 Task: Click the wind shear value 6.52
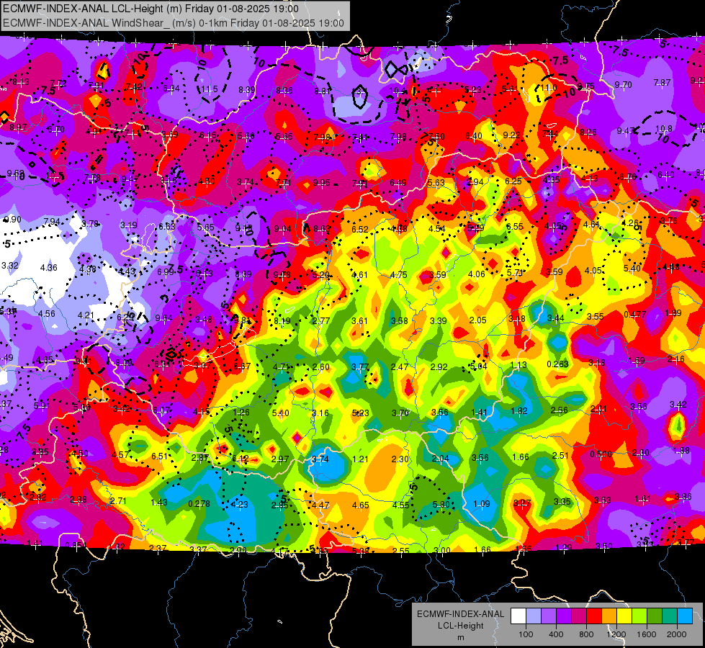point(359,230)
